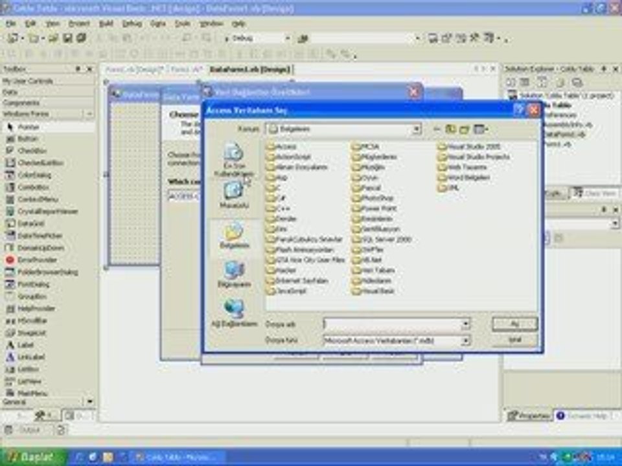
Task: Select the SQL Server 2000 folder
Action: coord(382,239)
